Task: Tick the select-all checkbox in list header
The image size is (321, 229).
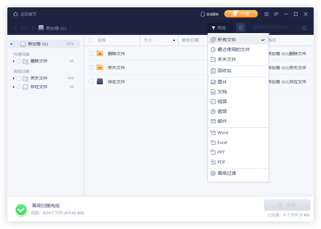Action: pyautogui.click(x=91, y=40)
